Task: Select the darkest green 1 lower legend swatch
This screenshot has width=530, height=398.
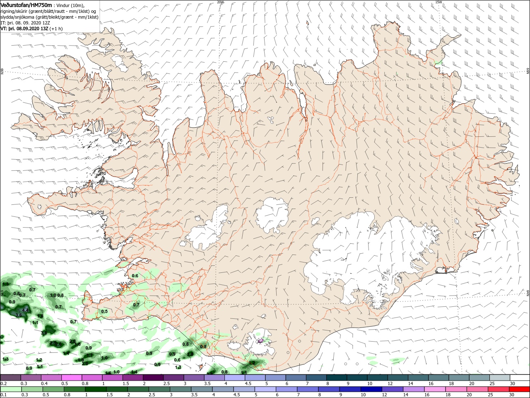Action: coord(96,389)
